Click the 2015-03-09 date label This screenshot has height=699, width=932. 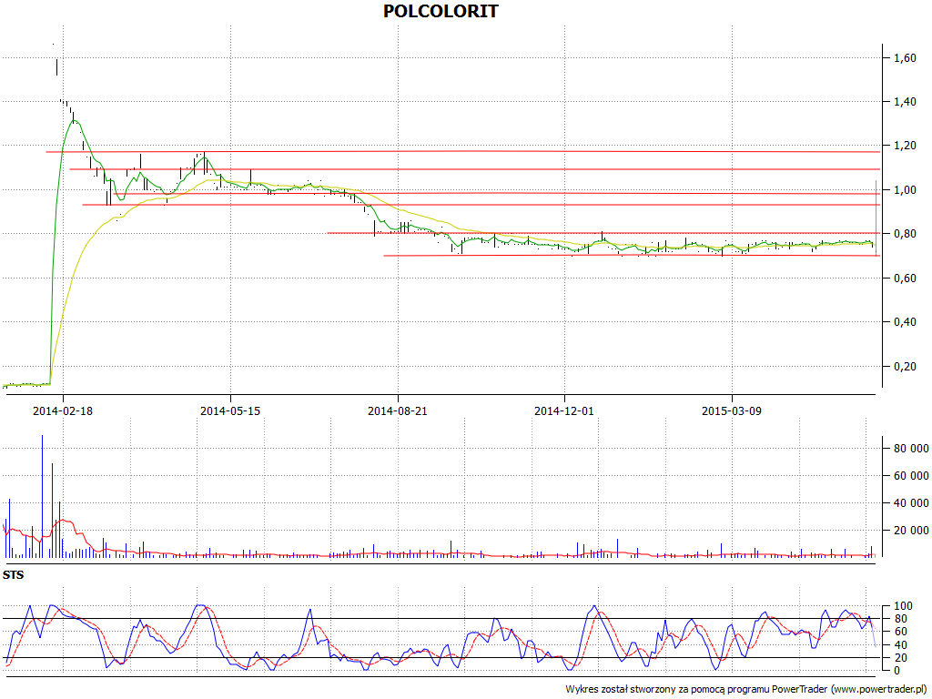point(731,410)
